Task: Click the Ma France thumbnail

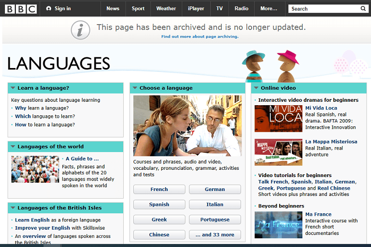Action: click(278, 225)
